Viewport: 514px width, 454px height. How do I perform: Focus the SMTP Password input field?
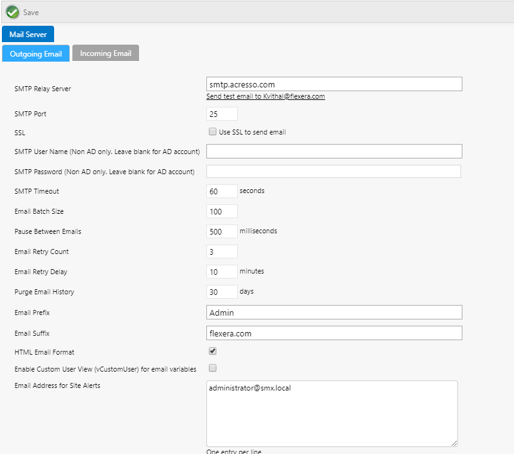tap(333, 172)
